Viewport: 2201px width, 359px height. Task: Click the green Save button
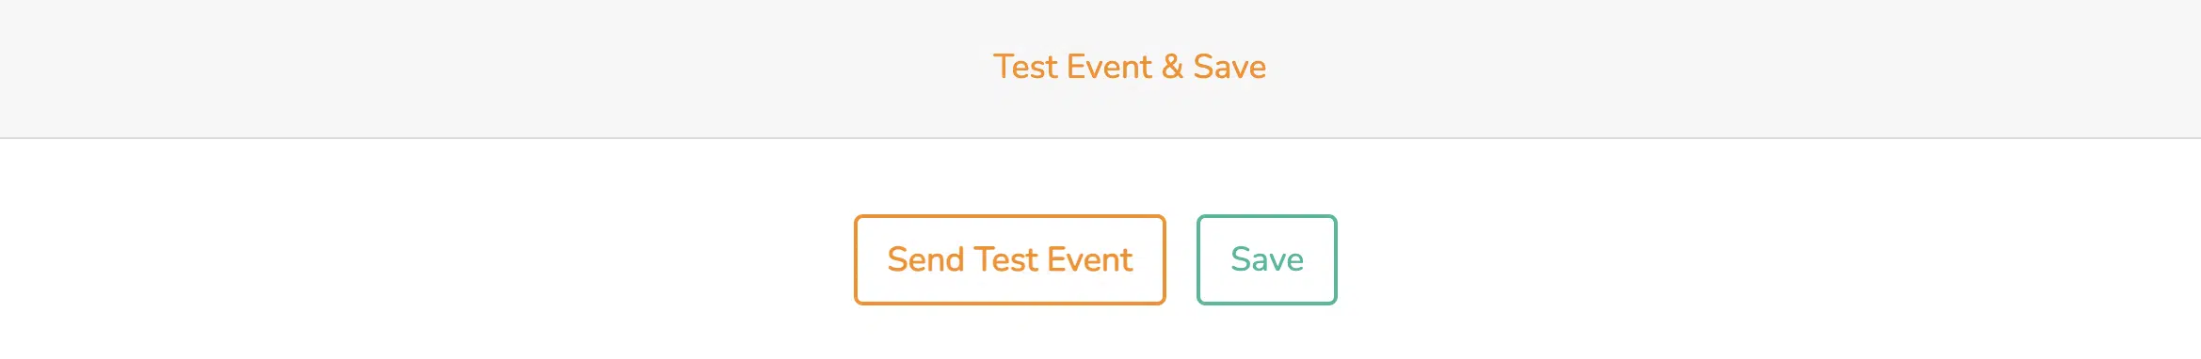tap(1266, 259)
